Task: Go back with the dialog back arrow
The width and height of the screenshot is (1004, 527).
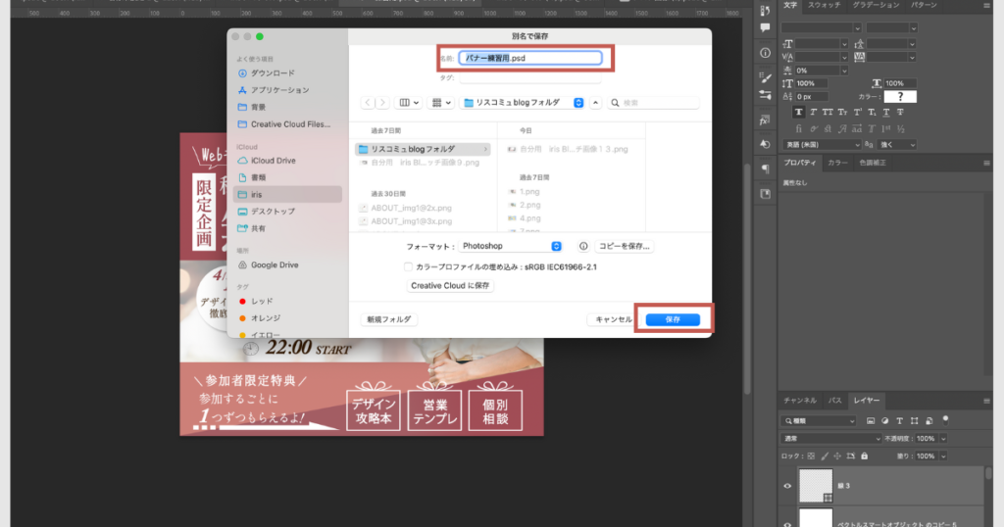Action: [x=368, y=102]
